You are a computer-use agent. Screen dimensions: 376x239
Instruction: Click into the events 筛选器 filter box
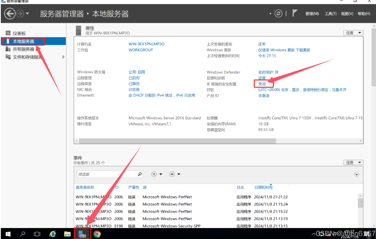(x=107, y=174)
